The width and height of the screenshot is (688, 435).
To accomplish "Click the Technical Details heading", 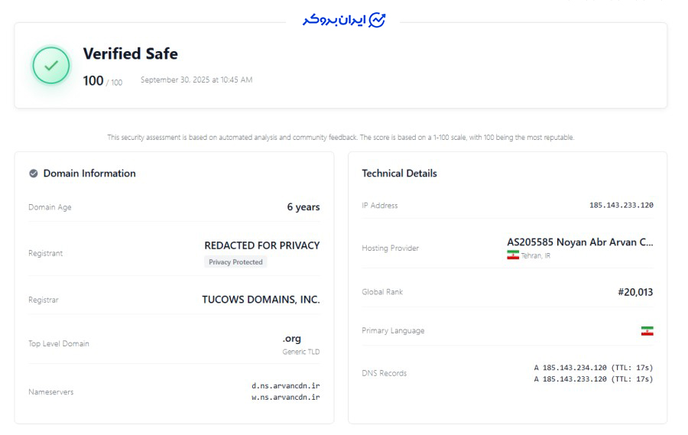I will coord(399,174).
